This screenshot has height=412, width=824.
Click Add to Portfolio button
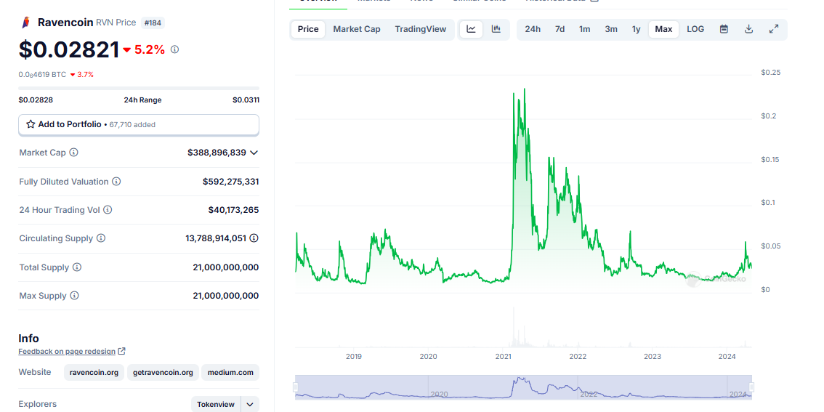click(x=139, y=124)
